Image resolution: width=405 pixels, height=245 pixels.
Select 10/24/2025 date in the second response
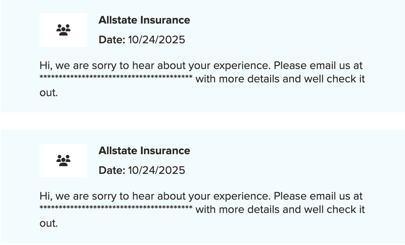tap(156, 170)
